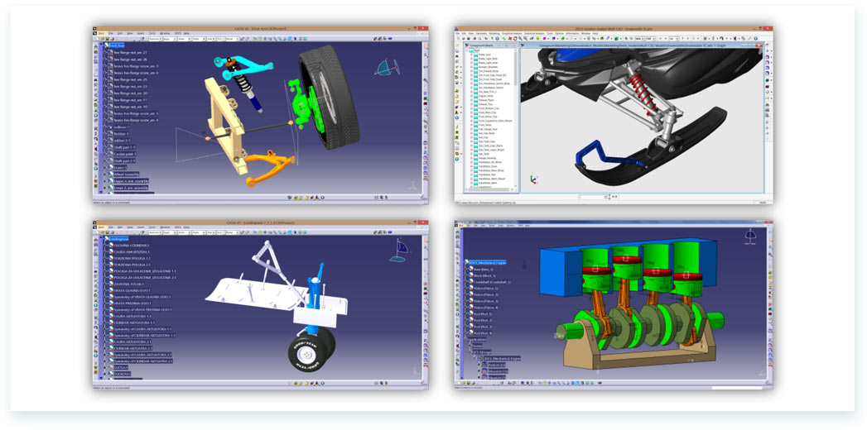
Task: Click the LandingGear root tree node
Action: (119, 238)
